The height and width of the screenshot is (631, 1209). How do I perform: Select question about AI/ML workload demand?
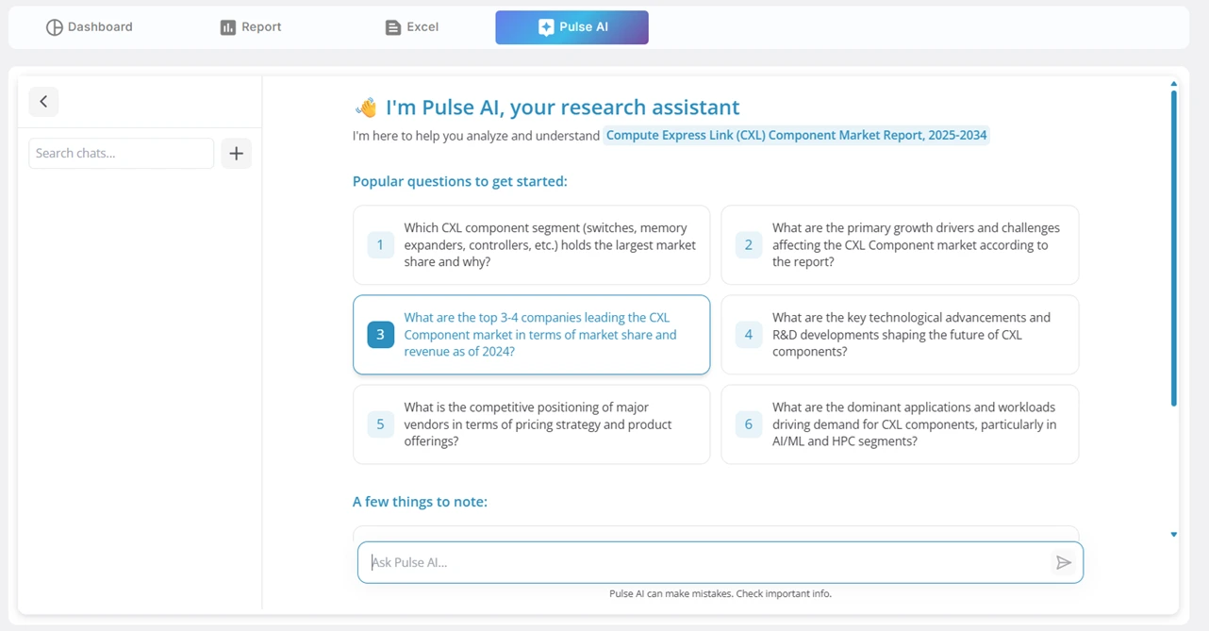point(900,423)
